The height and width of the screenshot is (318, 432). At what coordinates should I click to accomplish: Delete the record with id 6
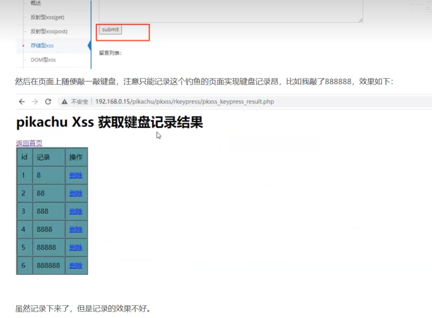(76, 265)
